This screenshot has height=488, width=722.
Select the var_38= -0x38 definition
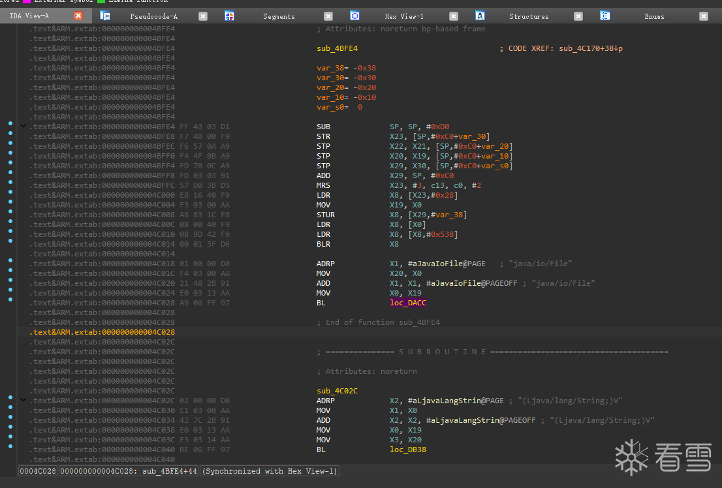346,68
